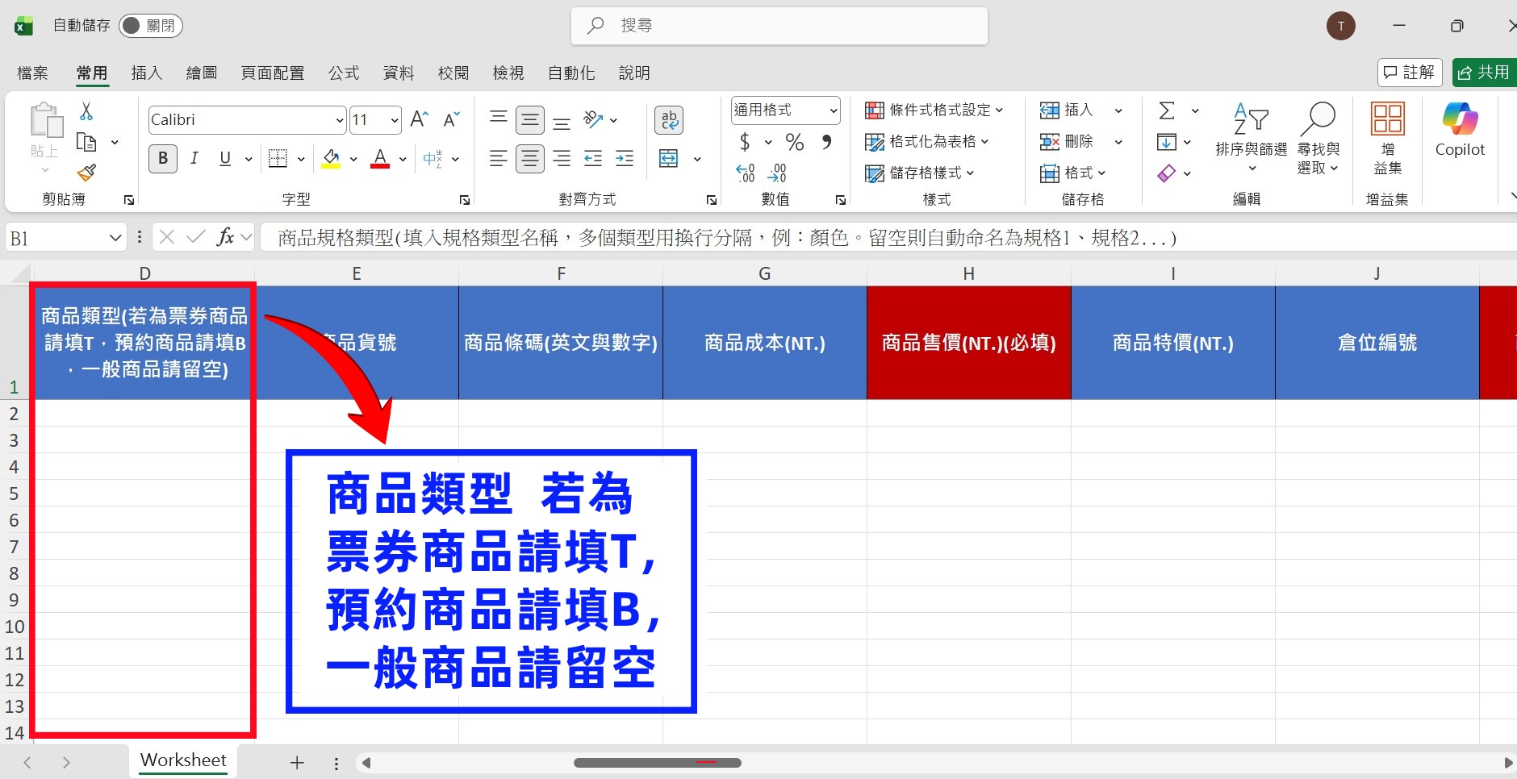Click the formula bar text
Screen dimensions: 1517x779
(x=727, y=237)
